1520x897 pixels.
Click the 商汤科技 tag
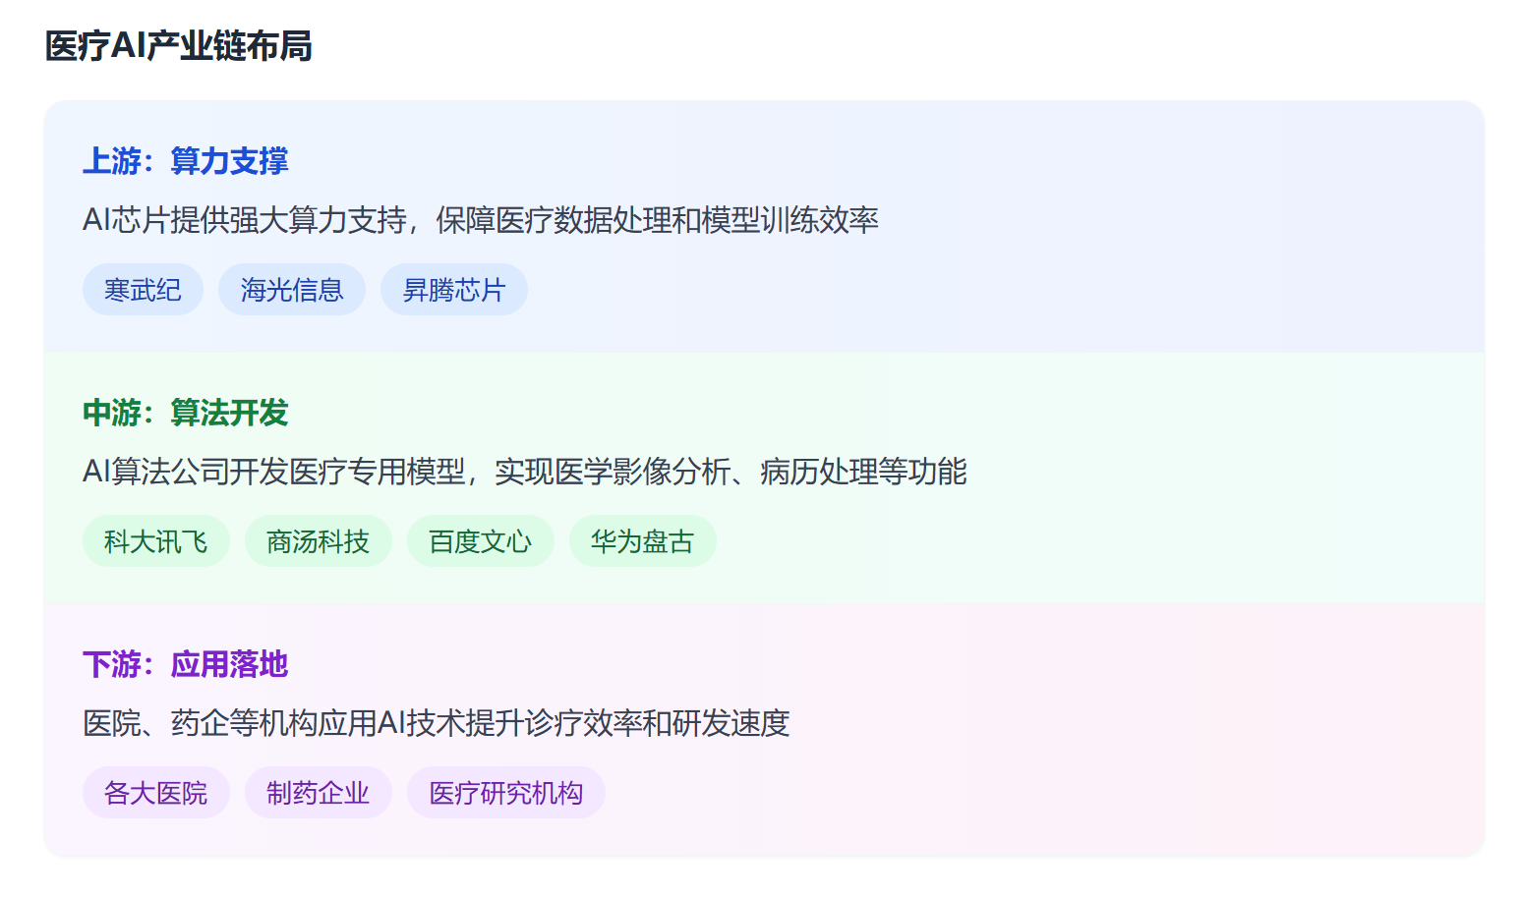[318, 541]
